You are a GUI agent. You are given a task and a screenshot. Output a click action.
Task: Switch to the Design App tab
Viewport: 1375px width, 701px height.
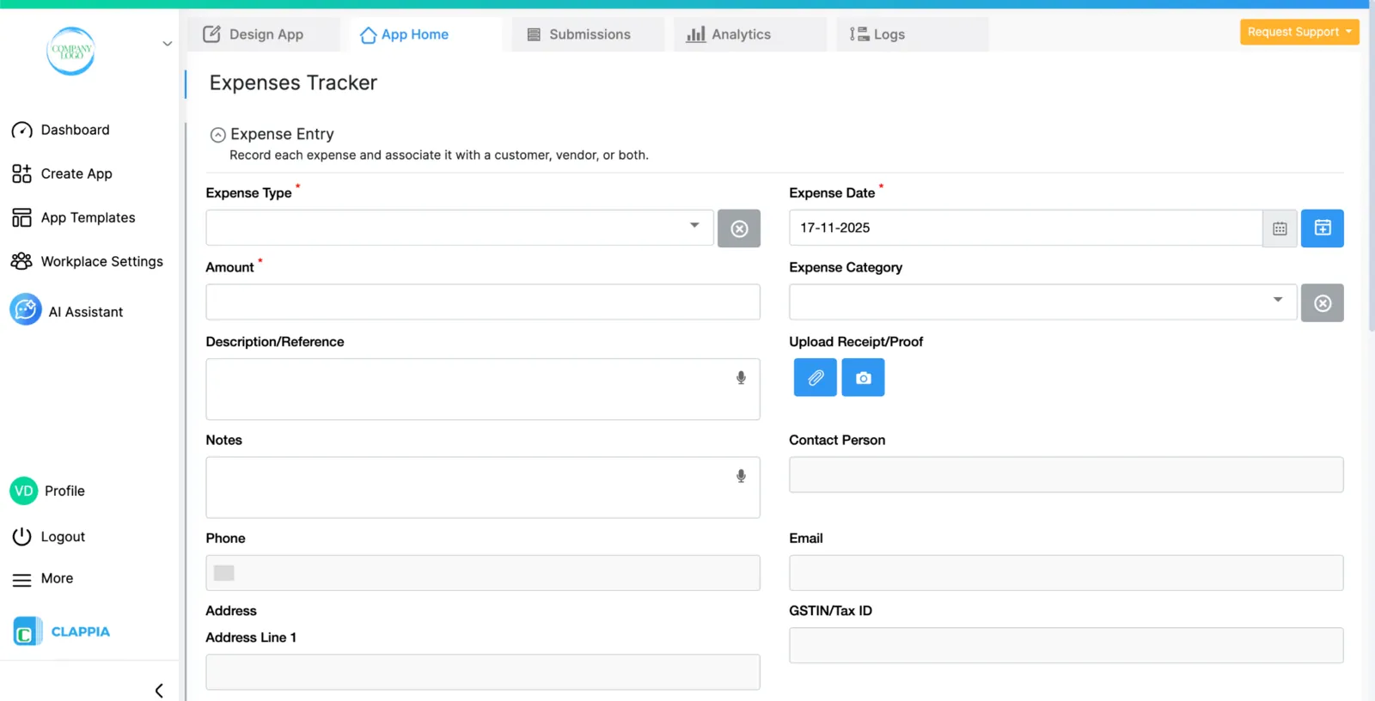263,34
